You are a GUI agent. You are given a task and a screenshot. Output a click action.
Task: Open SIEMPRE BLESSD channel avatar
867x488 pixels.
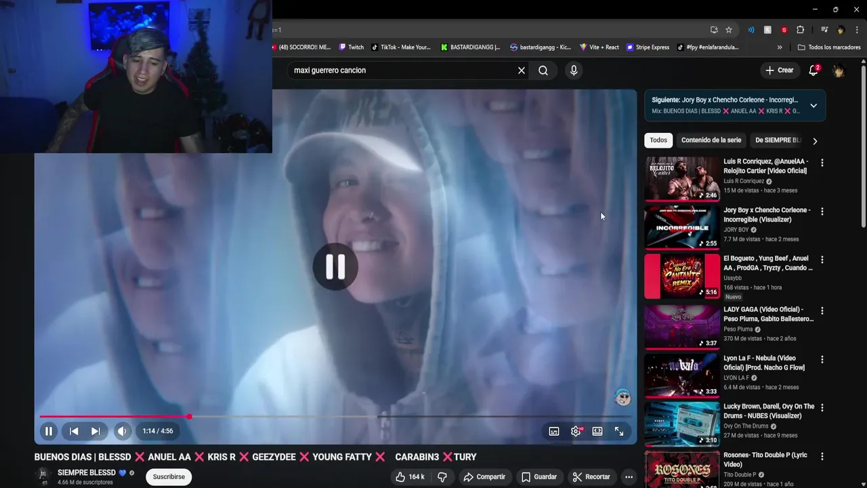point(43,476)
